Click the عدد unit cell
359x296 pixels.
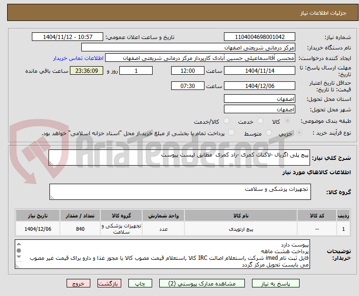click(x=163, y=228)
